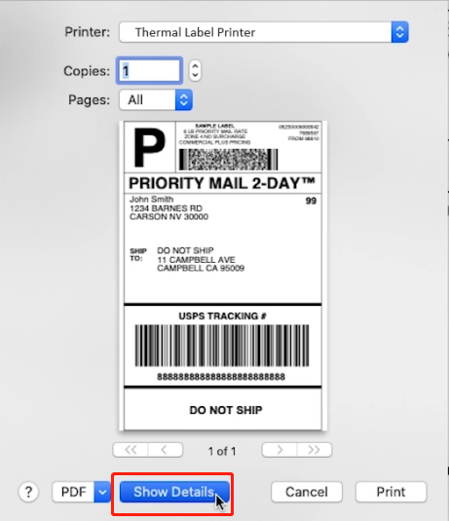This screenshot has height=521, width=449.
Task: Click the PDF button
Action: click(x=73, y=492)
